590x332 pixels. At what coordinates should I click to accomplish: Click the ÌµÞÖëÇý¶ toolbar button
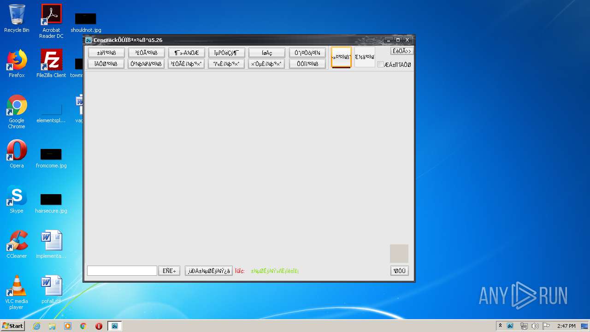coord(226,53)
